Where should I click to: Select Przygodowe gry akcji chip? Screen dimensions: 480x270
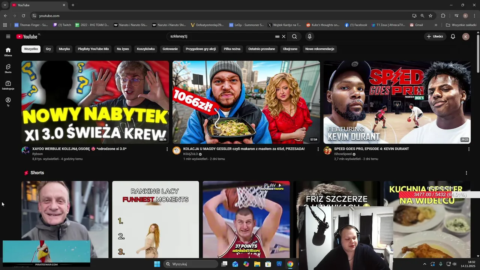click(x=201, y=49)
